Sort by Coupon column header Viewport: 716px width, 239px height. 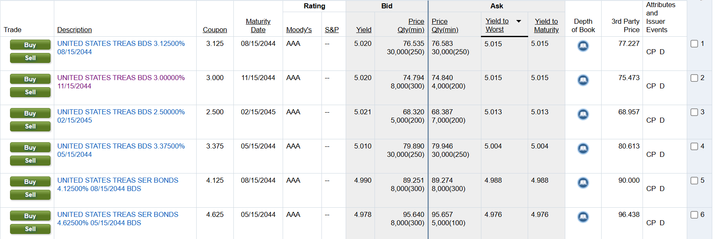click(215, 30)
